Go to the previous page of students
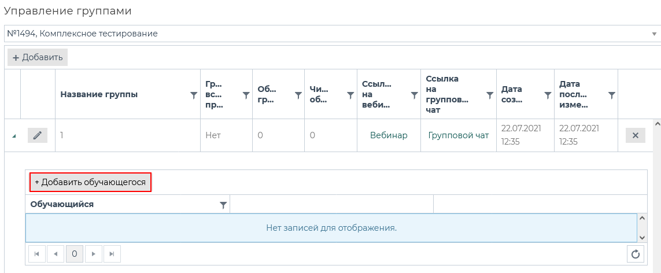Screen dimensions: 661x273 pos(56,254)
